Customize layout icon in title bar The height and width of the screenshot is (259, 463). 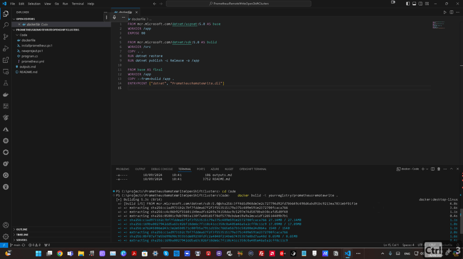(427, 4)
